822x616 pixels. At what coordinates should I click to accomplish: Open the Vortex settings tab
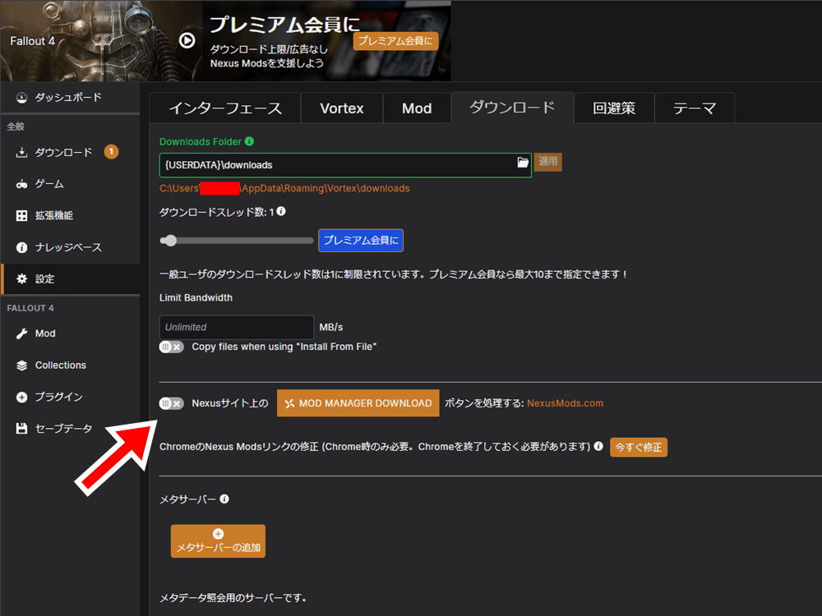point(342,108)
